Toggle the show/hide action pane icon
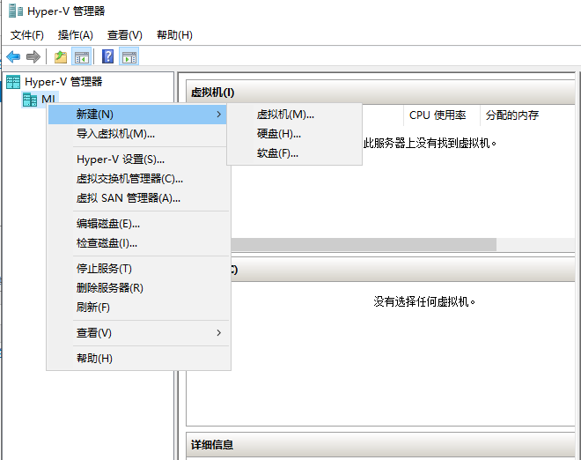 129,56
